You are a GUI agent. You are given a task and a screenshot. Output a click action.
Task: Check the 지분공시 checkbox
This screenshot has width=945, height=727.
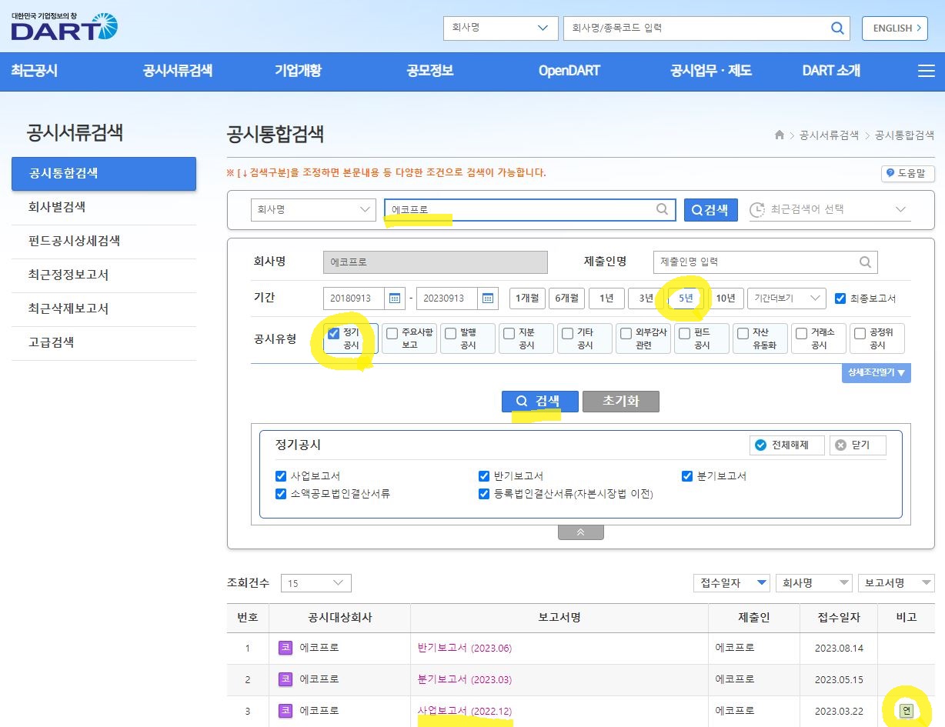click(x=509, y=333)
